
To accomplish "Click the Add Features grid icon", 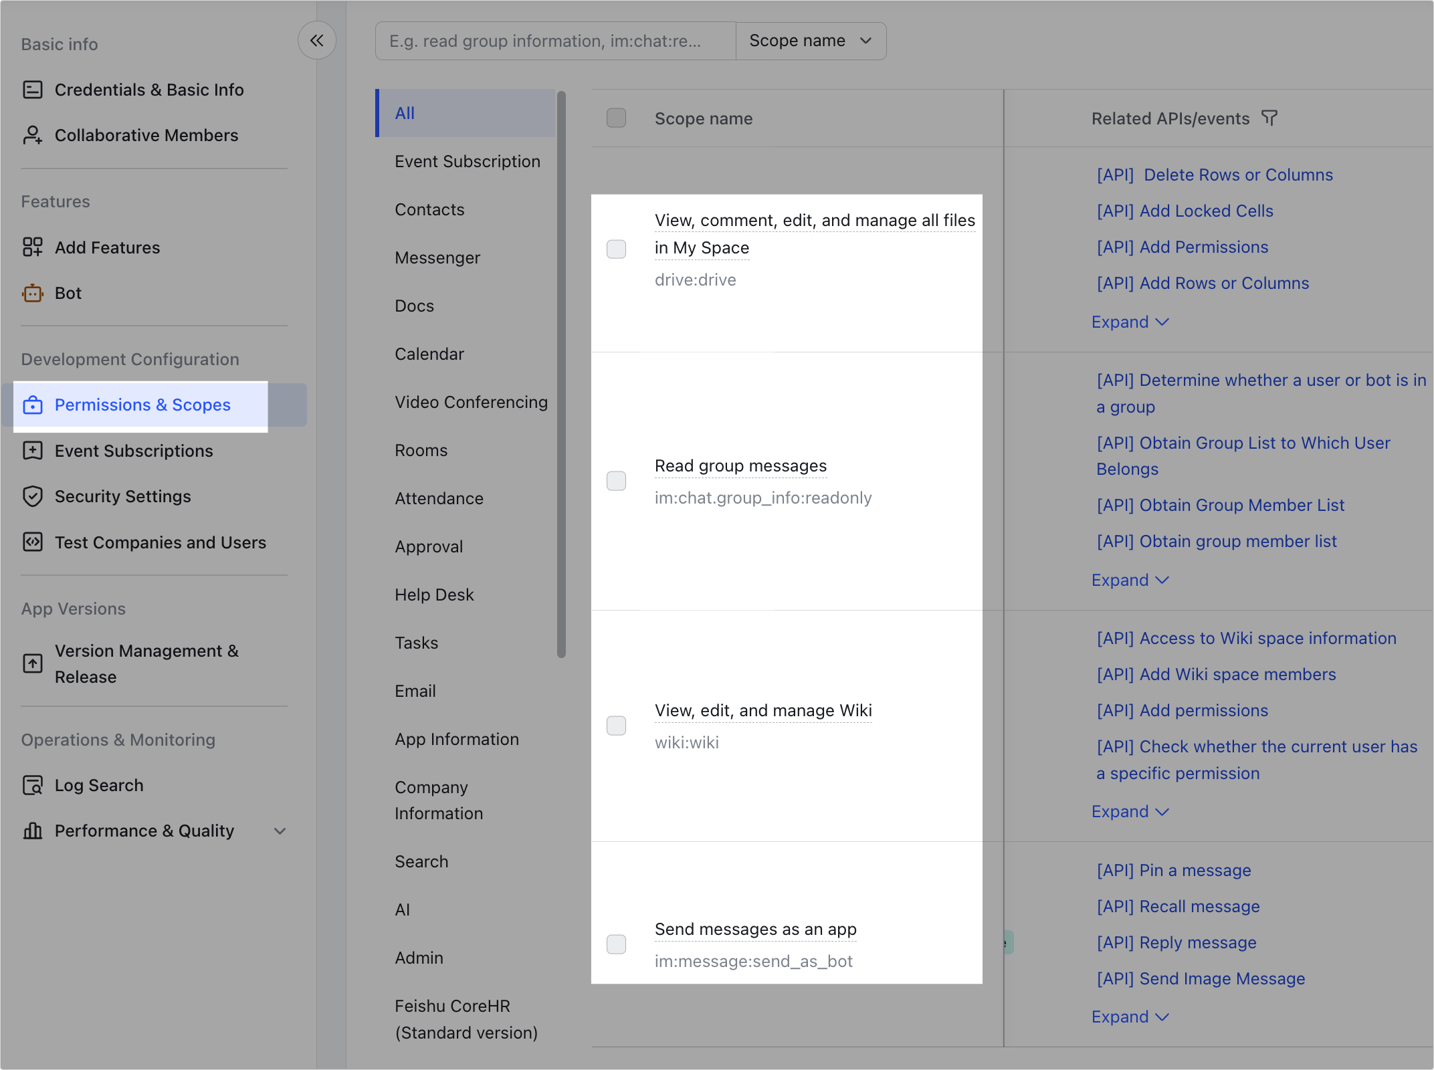I will [32, 247].
